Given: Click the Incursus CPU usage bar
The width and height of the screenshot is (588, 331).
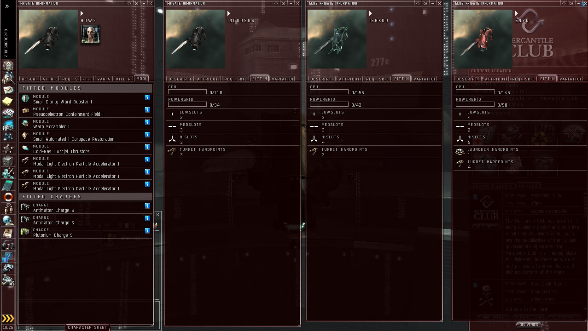Looking at the screenshot, I should 187,92.
